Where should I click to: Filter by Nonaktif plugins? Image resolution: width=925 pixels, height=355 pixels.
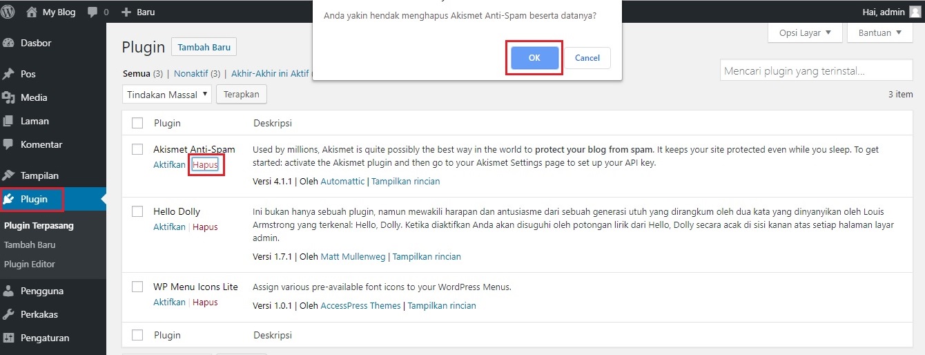click(x=191, y=73)
